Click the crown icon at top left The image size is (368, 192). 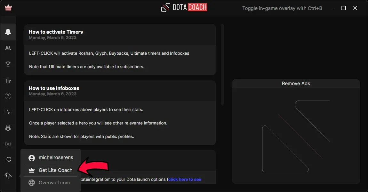8,7
